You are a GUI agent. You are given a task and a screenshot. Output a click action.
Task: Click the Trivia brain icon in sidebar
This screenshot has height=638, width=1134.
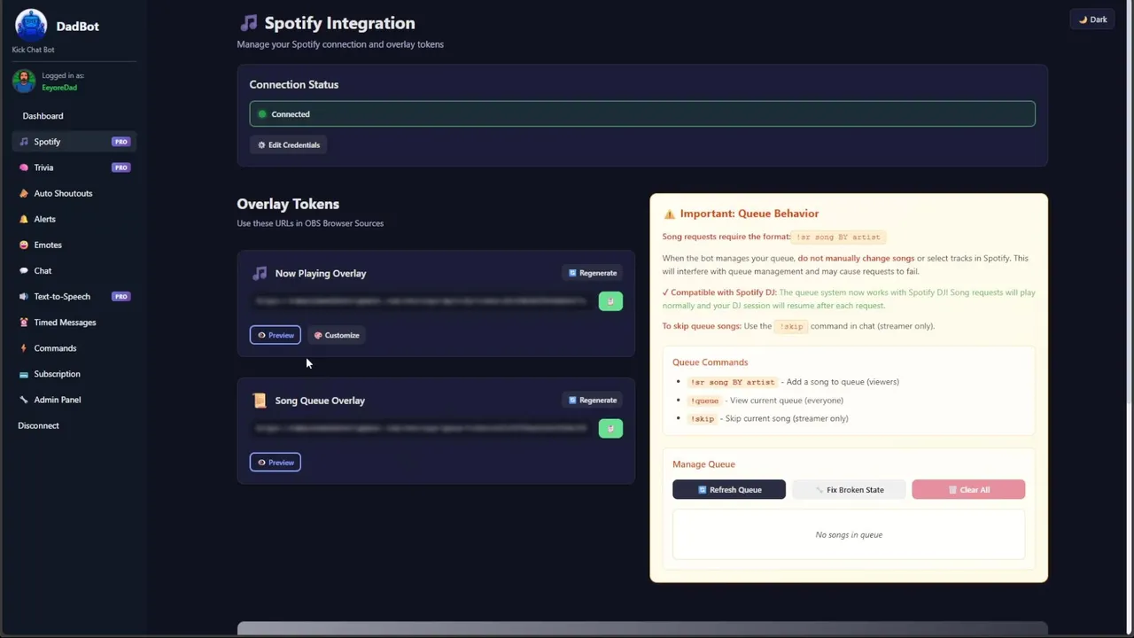(24, 167)
